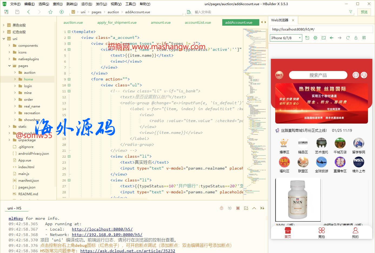Click the 预览 preview button
The width and height of the screenshot is (375, 253).
[x=364, y=12]
